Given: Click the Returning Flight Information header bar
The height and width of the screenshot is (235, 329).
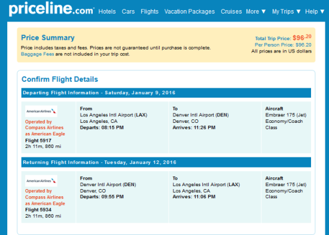Looking at the screenshot, I should tap(166, 162).
